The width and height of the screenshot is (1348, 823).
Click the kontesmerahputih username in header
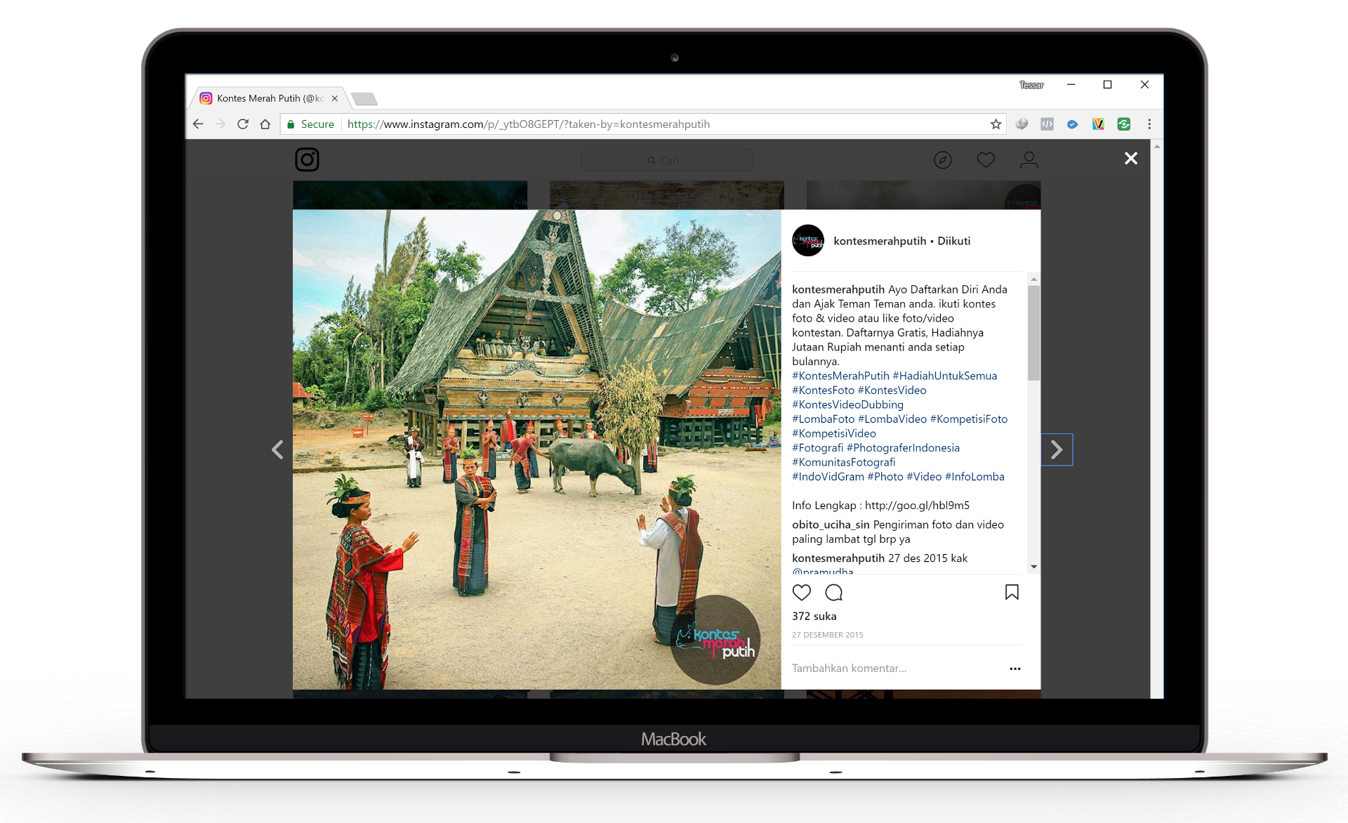[880, 241]
